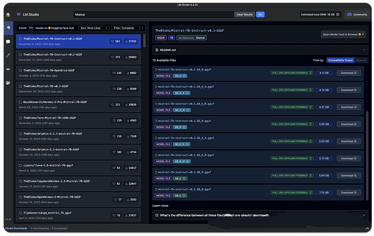The width and height of the screenshot is (374, 236).
Task: Focus the Mistral search input field
Action: [x=153, y=14]
